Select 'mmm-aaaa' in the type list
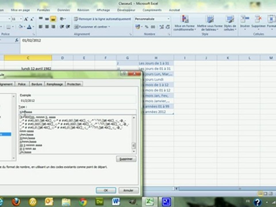This screenshot has height=207, width=276. (x=26, y=131)
